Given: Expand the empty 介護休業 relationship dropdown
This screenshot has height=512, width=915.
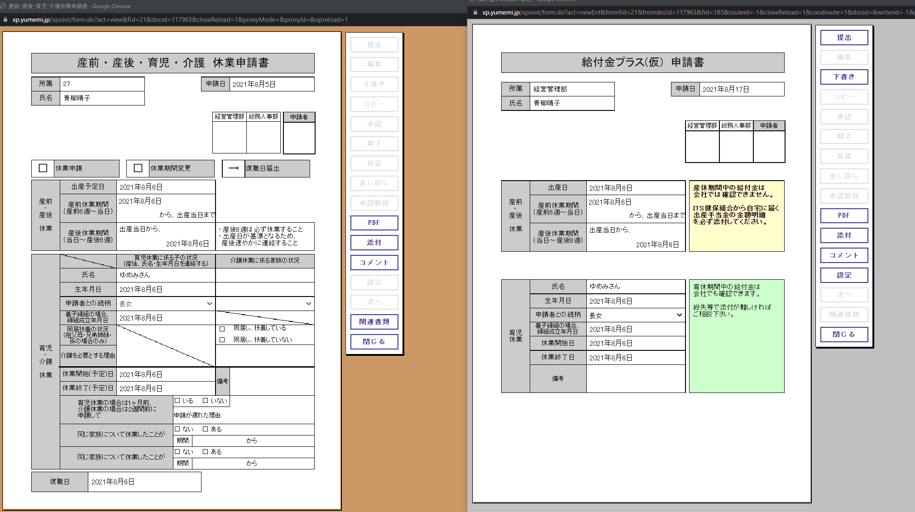Looking at the screenshot, I should click(x=265, y=304).
